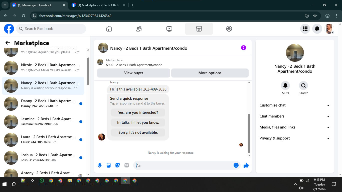Click the conversation list scrollbar
Screen dimensions: 342x192
(x=88, y=71)
